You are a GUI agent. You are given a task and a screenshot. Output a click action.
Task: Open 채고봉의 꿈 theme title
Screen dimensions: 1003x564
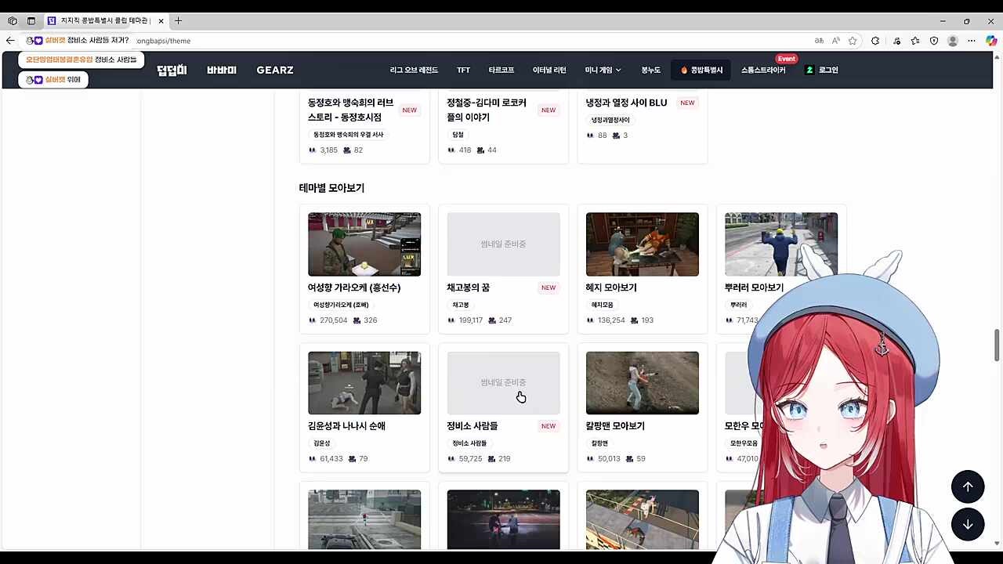click(468, 287)
